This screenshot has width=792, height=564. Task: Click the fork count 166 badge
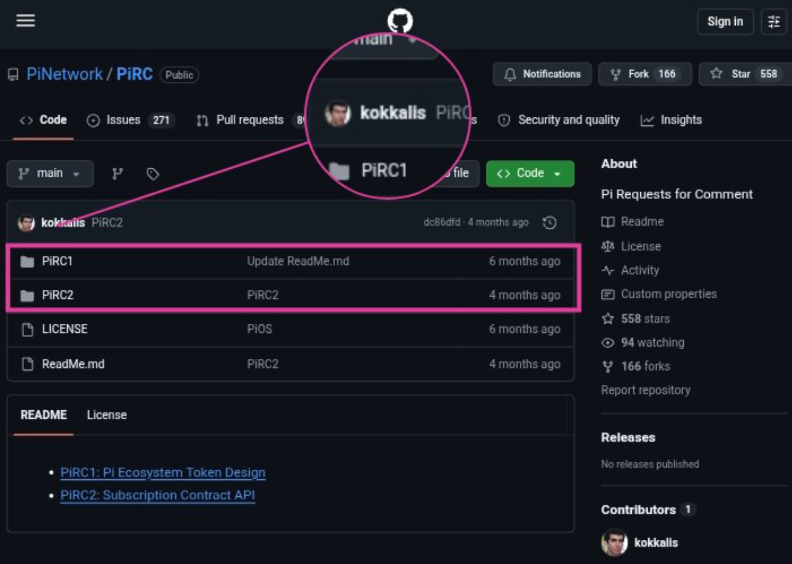point(667,74)
